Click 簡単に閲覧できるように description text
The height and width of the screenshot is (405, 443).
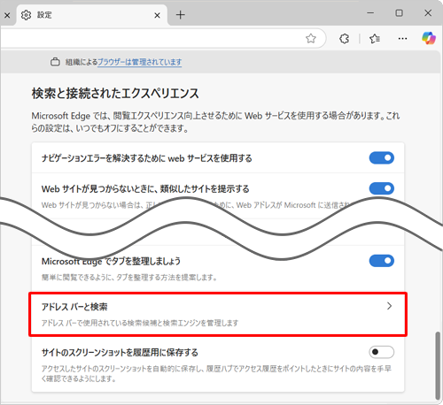click(x=129, y=278)
